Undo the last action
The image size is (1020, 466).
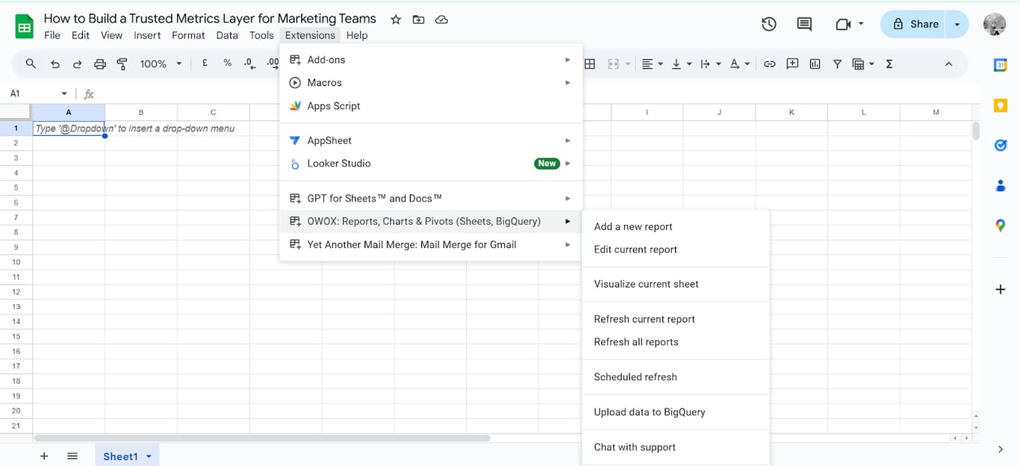[55, 64]
